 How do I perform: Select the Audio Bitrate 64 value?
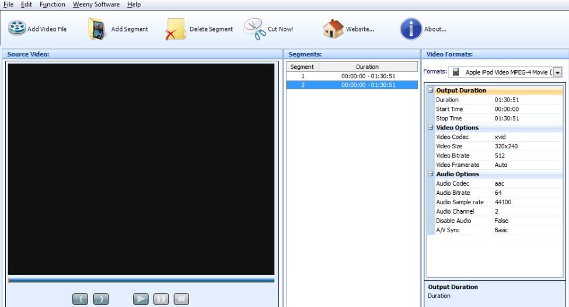pyautogui.click(x=528, y=193)
